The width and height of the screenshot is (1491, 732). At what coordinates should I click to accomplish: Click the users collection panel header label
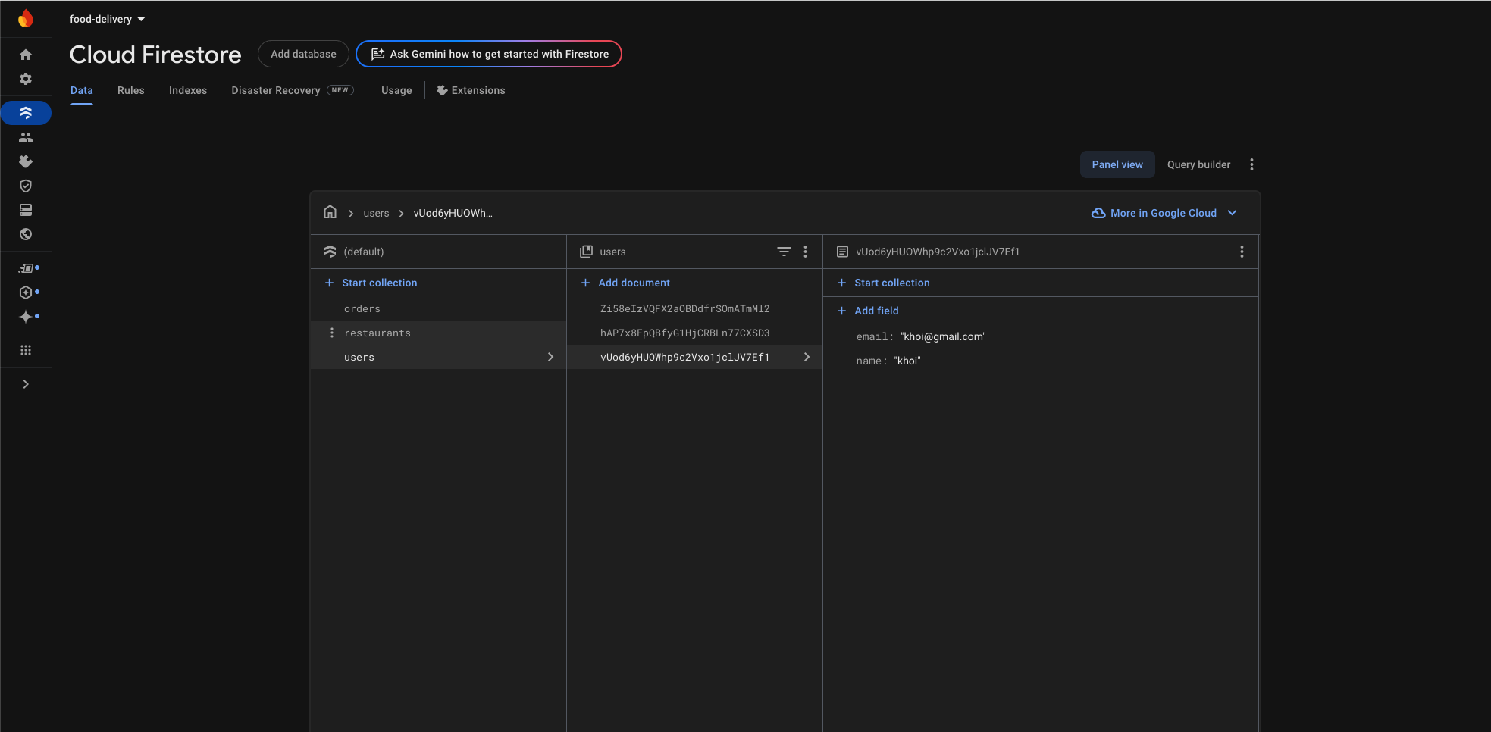tap(612, 252)
